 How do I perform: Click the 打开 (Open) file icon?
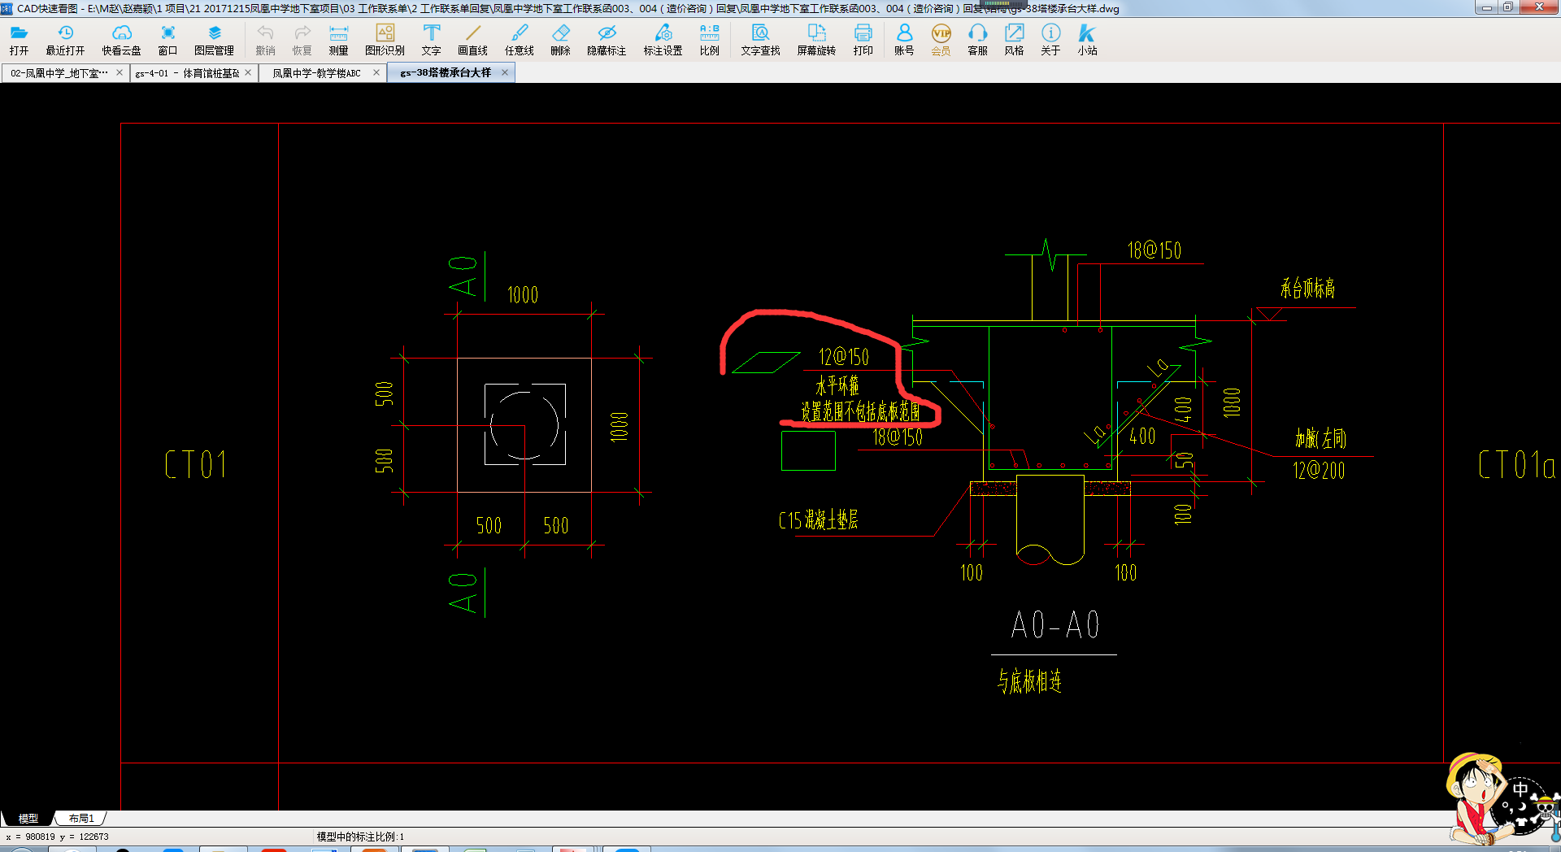[x=19, y=39]
